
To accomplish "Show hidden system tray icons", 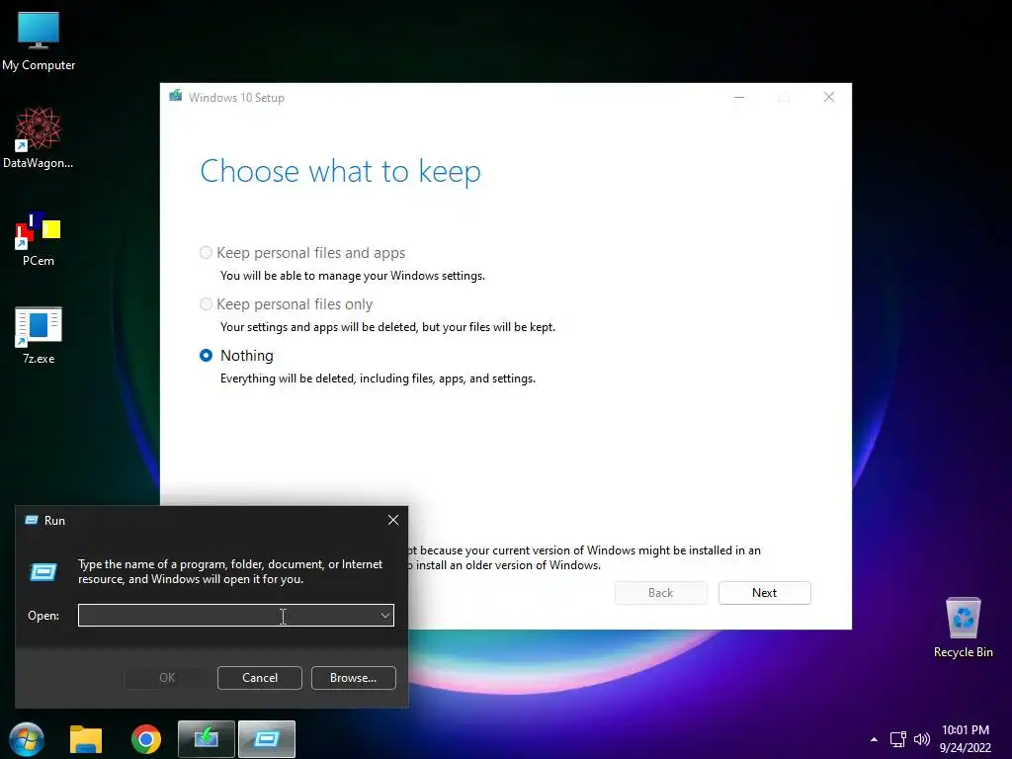I will coord(874,739).
